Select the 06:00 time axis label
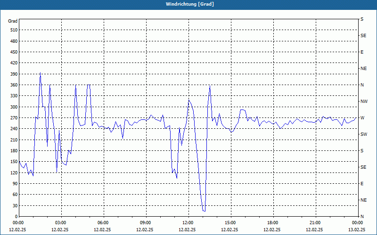 pyautogui.click(x=102, y=223)
